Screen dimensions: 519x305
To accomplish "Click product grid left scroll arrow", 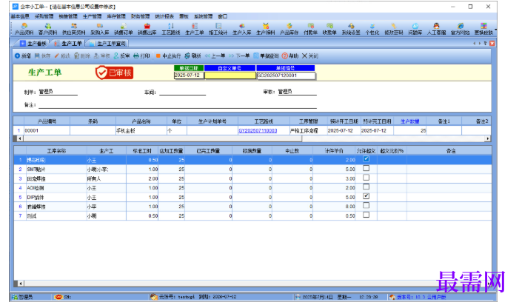I will pyautogui.click(x=20, y=138).
